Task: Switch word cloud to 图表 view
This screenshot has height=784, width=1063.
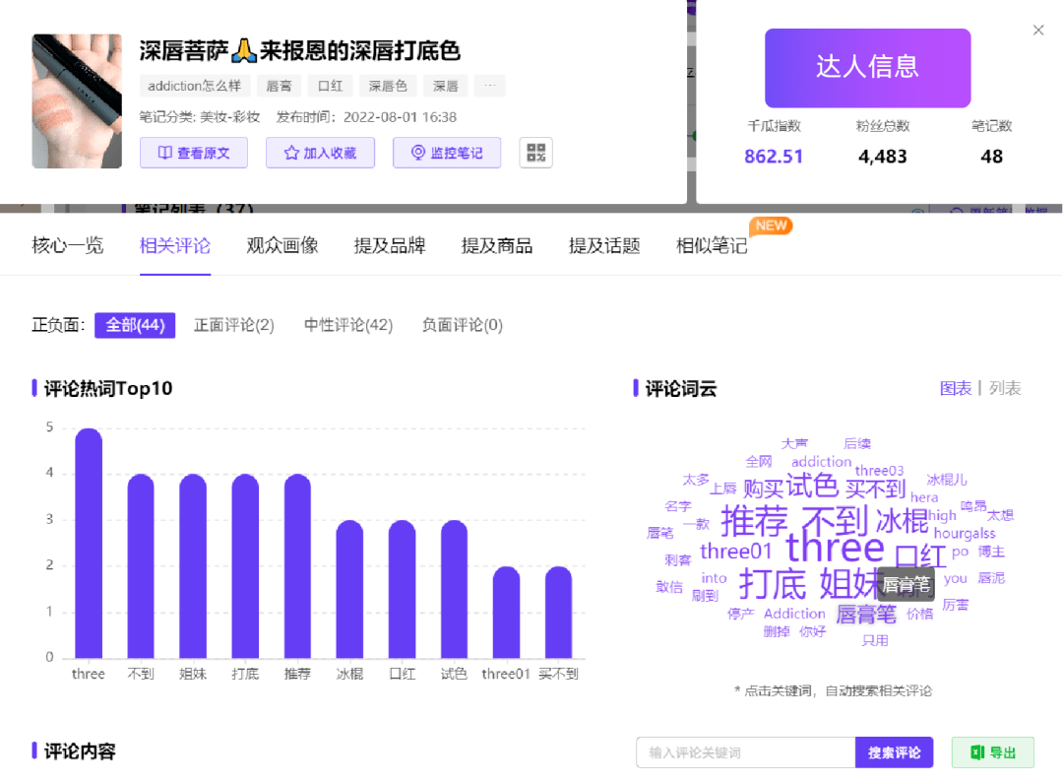Action: click(x=956, y=389)
